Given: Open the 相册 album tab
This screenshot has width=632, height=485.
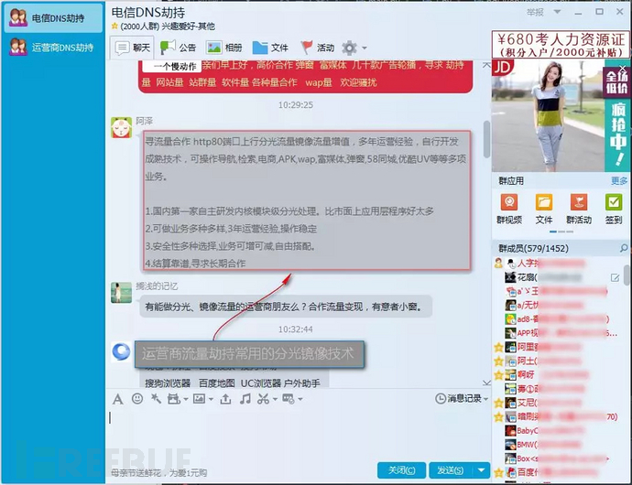Looking at the screenshot, I should pos(224,48).
